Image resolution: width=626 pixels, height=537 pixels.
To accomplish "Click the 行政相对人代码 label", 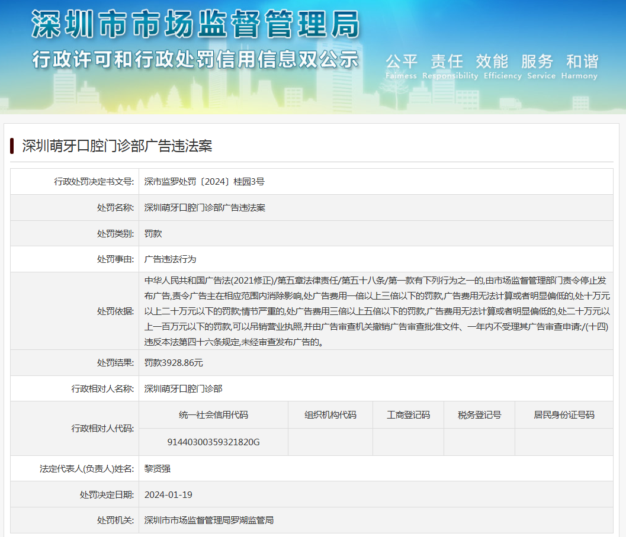I will pos(102,429).
